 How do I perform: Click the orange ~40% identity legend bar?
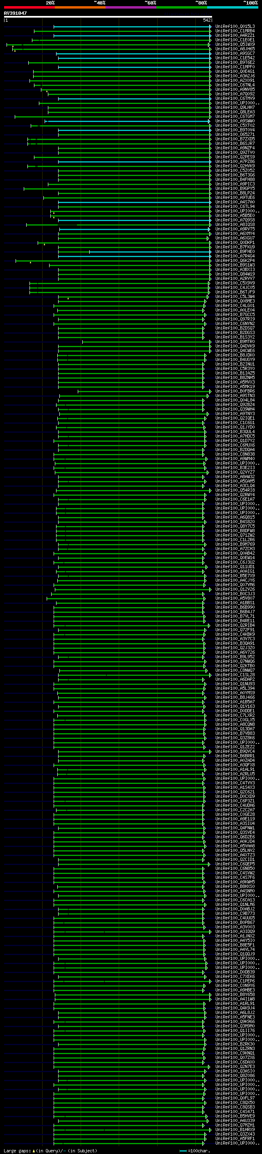pyautogui.click(x=80, y=7)
